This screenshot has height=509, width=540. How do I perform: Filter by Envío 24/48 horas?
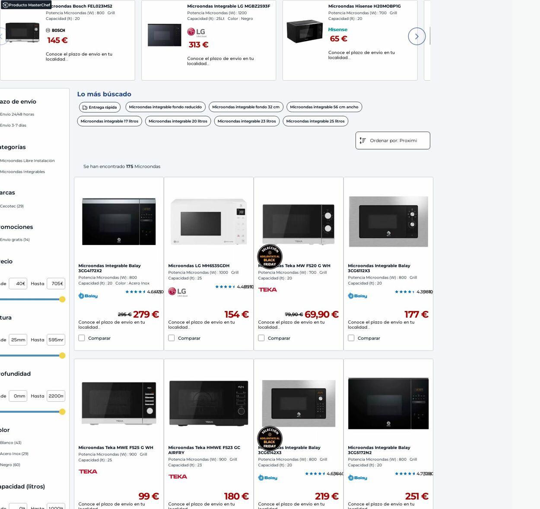click(x=17, y=114)
